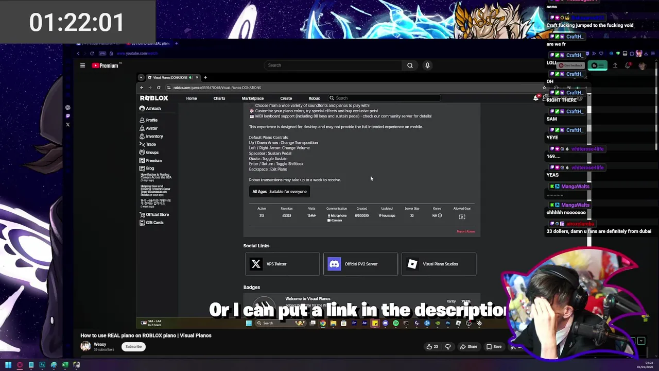This screenshot has height=371, width=659.
Task: Open Official Store in Roblox sidebar
Action: pyautogui.click(x=154, y=215)
